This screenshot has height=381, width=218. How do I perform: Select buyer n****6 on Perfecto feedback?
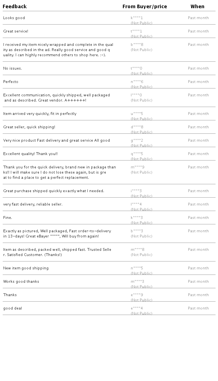pyautogui.click(x=137, y=82)
